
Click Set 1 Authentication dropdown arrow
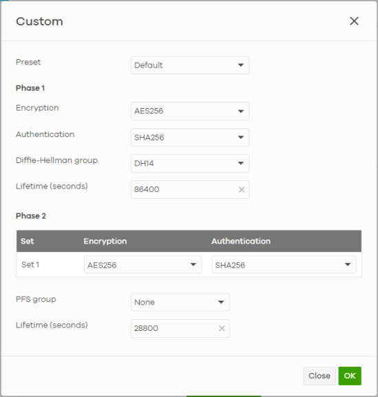[348, 265]
